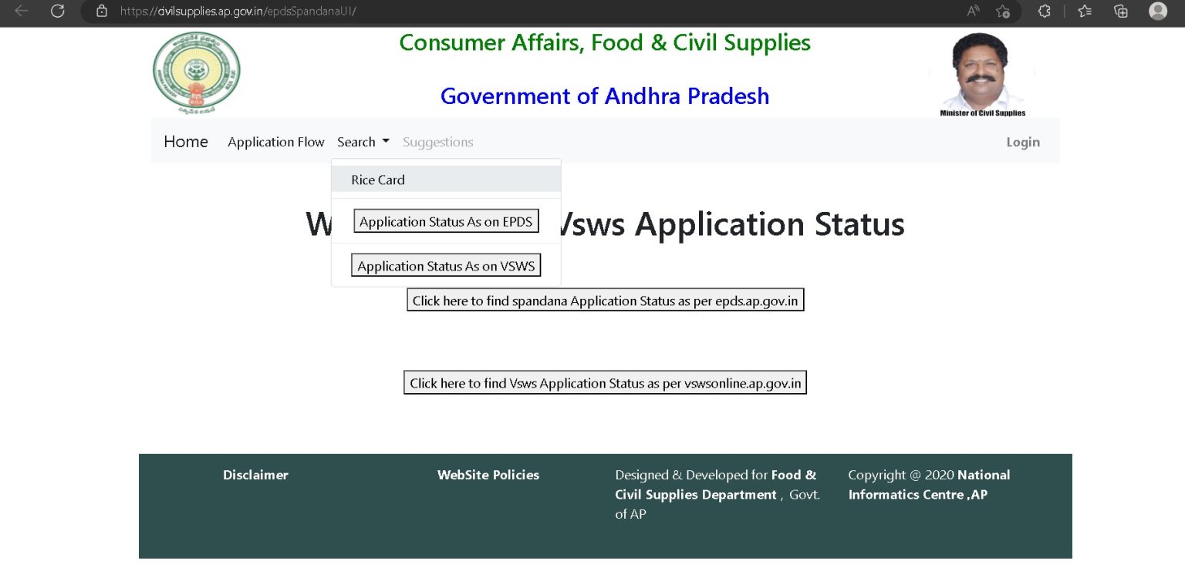This screenshot has width=1185, height=588.
Task: Open the Home menu item
Action: coord(185,142)
